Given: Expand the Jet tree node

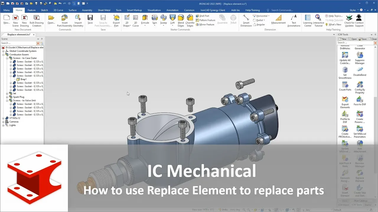Looking at the screenshot, I should (7, 93).
